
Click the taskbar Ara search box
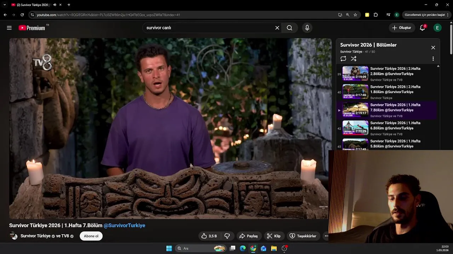pyautogui.click(x=201, y=248)
